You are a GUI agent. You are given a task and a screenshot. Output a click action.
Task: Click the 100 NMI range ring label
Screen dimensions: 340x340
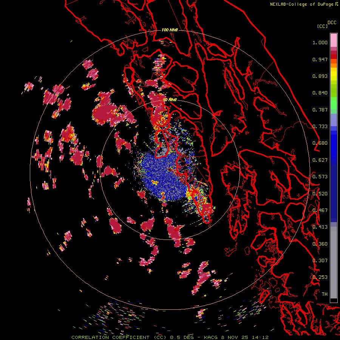(170, 30)
